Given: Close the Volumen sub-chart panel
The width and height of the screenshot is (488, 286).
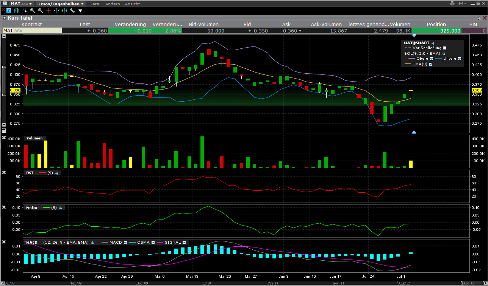Looking at the screenshot, I should tap(4, 138).
